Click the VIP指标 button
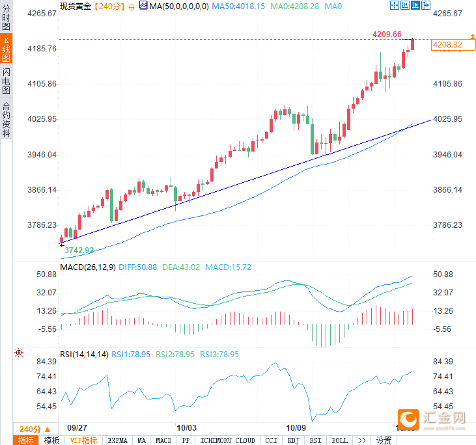This screenshot has width=476, height=445. point(83,440)
